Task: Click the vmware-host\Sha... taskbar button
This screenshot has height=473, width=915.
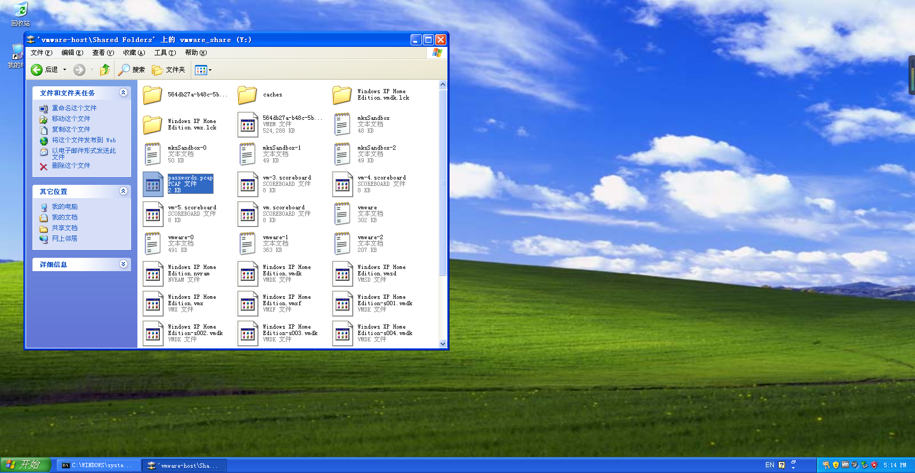Action: click(x=184, y=466)
